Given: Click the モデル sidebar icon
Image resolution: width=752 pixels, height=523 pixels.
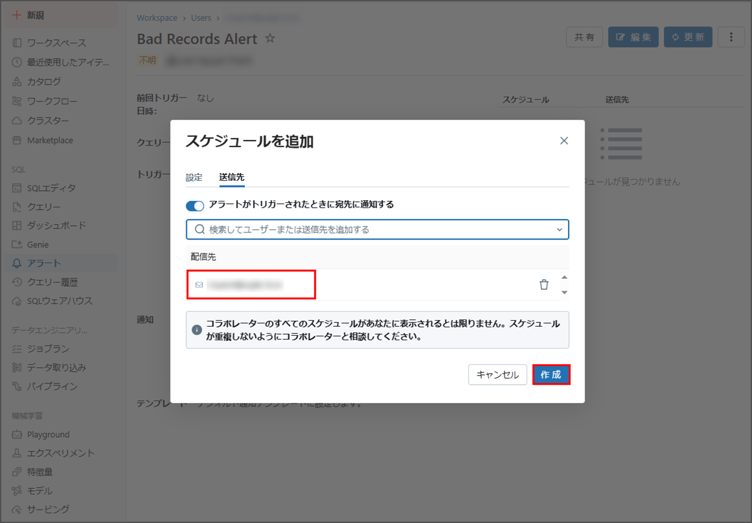Looking at the screenshot, I should pos(17,491).
